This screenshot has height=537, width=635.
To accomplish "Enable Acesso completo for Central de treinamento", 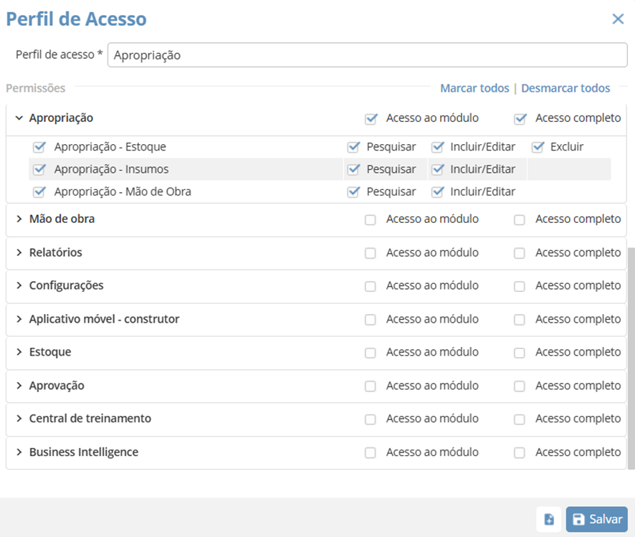I will 520,419.
